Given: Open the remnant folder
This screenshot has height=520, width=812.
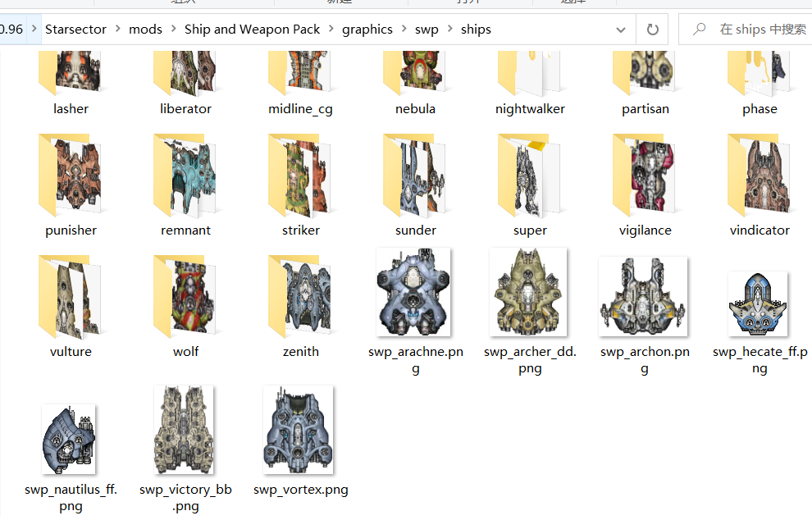Looking at the screenshot, I should click(185, 176).
